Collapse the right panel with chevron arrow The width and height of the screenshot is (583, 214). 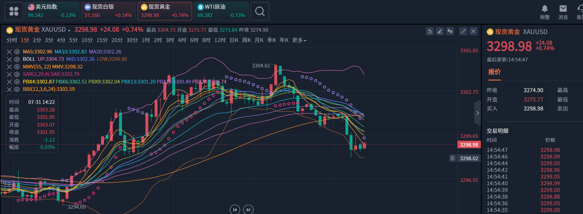(478, 113)
